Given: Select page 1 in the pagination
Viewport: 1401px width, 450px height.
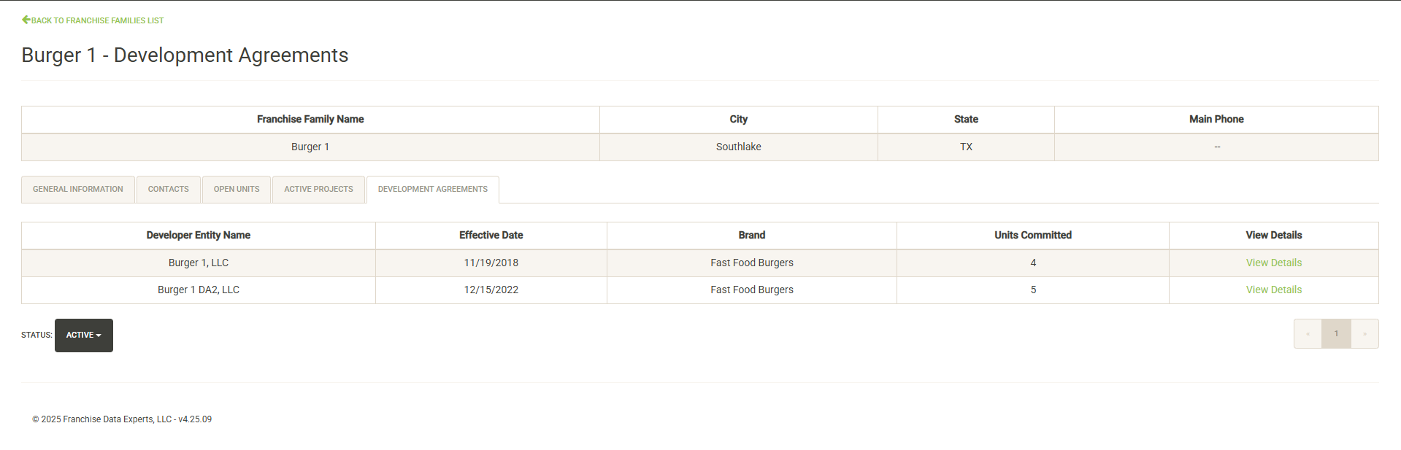Looking at the screenshot, I should pos(1336,334).
